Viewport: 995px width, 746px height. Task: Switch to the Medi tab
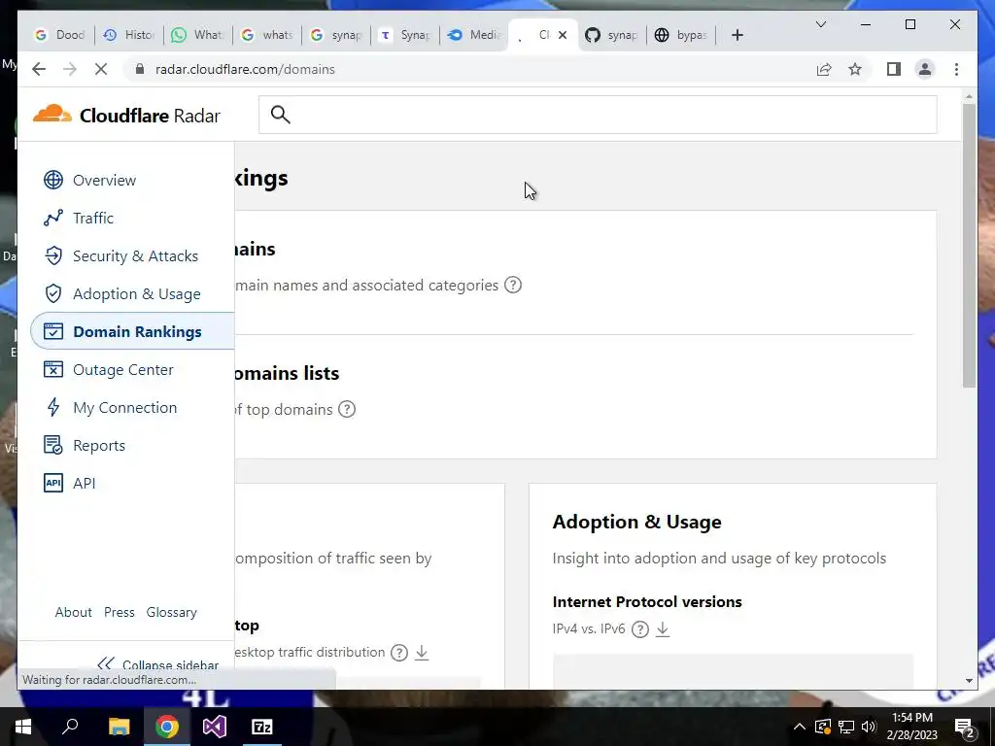(x=474, y=35)
